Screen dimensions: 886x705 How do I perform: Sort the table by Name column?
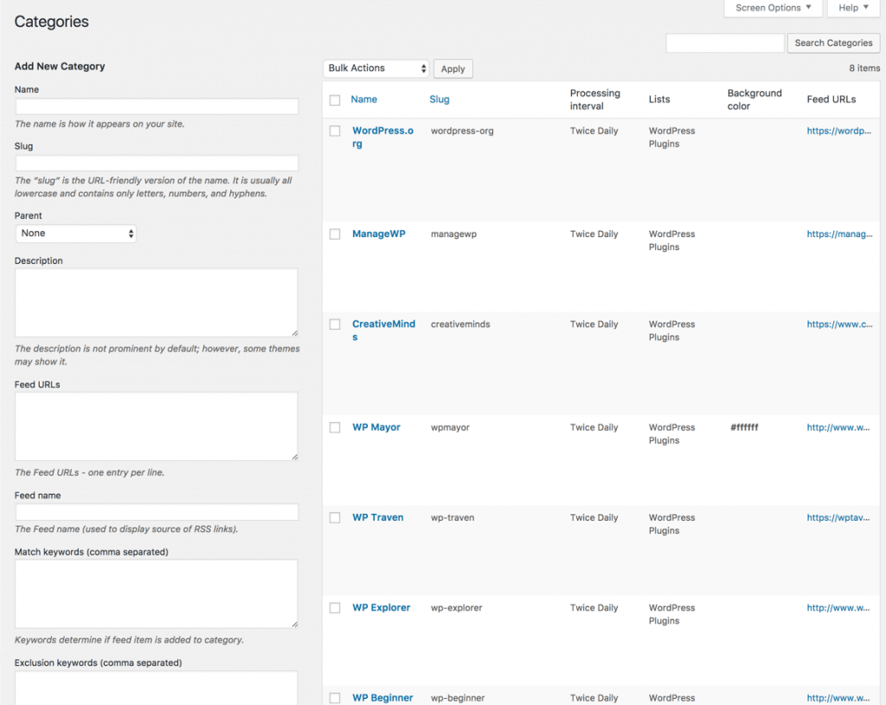(x=363, y=99)
